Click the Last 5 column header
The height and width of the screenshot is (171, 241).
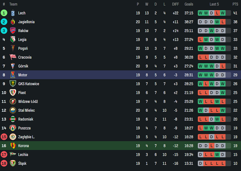[214, 4]
